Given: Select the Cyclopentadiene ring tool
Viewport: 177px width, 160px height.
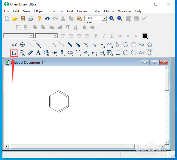Looking at the screenshot, I should tap(150, 45).
